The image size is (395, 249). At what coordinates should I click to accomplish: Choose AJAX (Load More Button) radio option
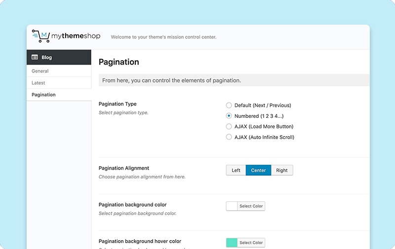tap(229, 126)
